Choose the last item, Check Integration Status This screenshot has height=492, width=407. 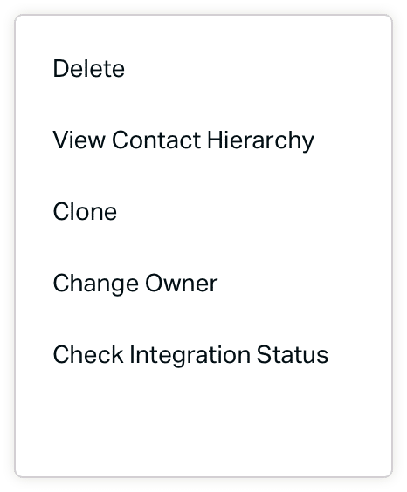tap(203, 354)
